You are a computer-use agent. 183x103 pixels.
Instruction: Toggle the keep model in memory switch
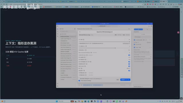[x=129, y=64]
